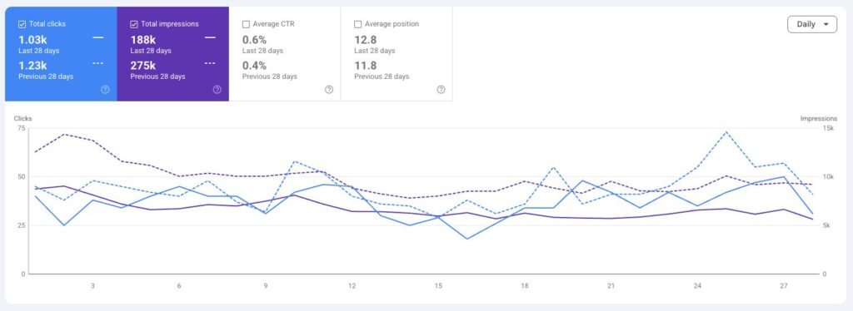Viewport: 853px width, 311px height.
Task: Open the Daily granularity dropdown
Action: pos(812,24)
